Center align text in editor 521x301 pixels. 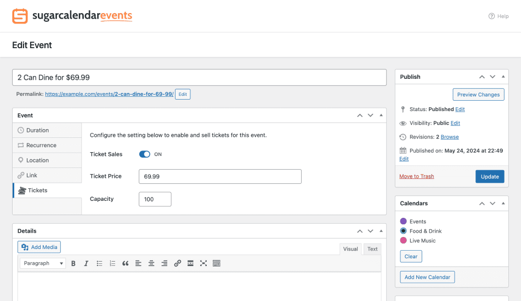pyautogui.click(x=151, y=263)
